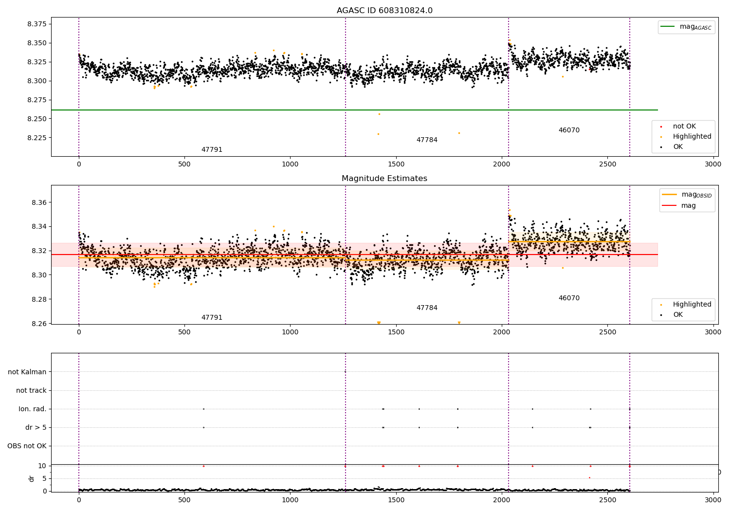The image size is (730, 511).
Task: Click the 8.375 y-axis tick label
Action: coord(36,24)
